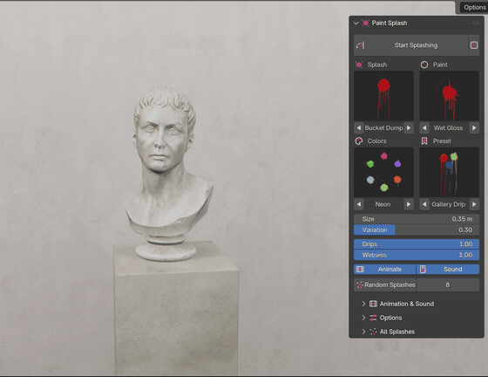Open the Options dropdown at top right
Viewport: 488px width, 377px height.
tap(474, 7)
